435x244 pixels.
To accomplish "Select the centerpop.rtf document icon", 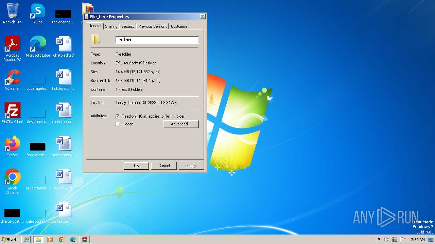I will (x=63, y=113).
